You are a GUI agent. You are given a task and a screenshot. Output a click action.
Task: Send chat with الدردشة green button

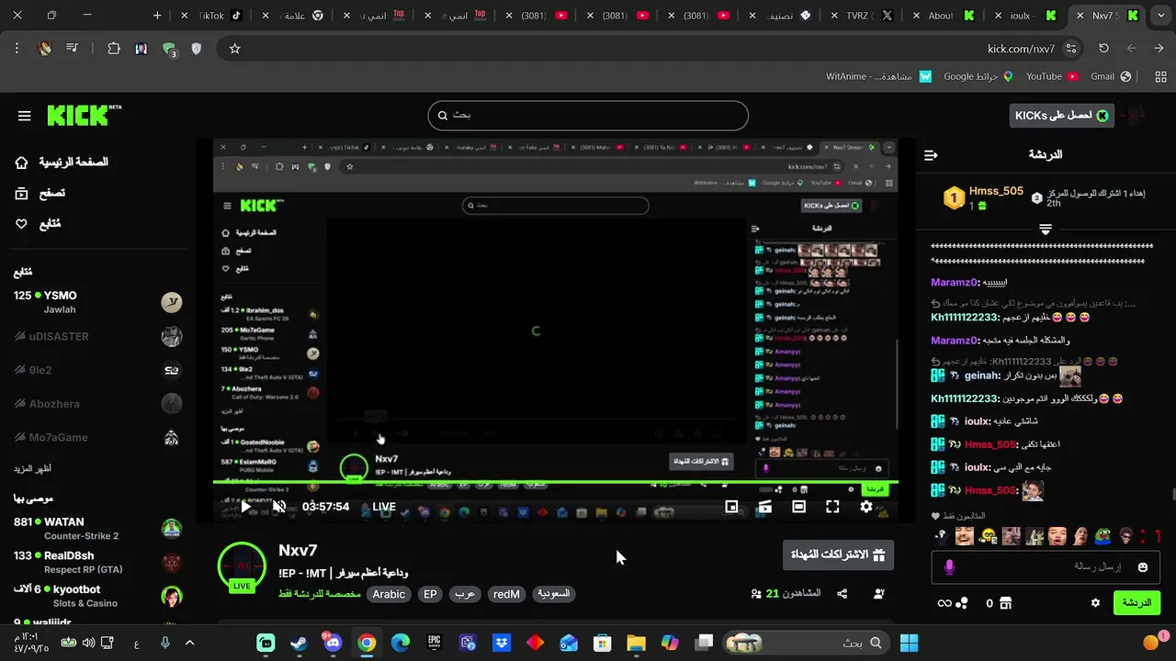pos(1136,603)
